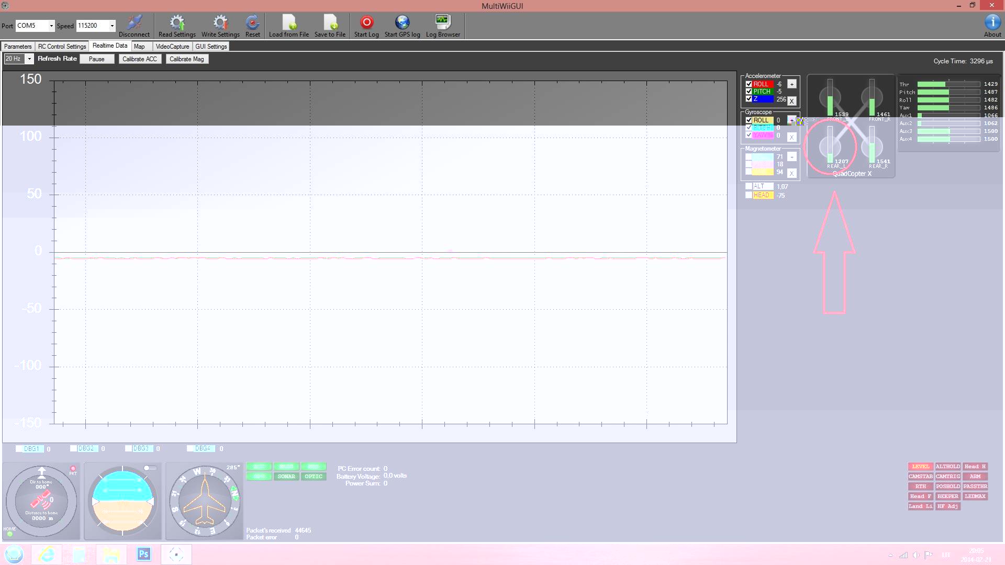
Task: Click the Pause button
Action: point(96,59)
